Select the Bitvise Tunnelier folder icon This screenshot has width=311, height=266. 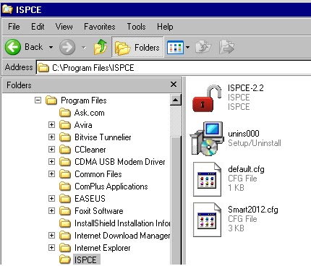point(65,137)
